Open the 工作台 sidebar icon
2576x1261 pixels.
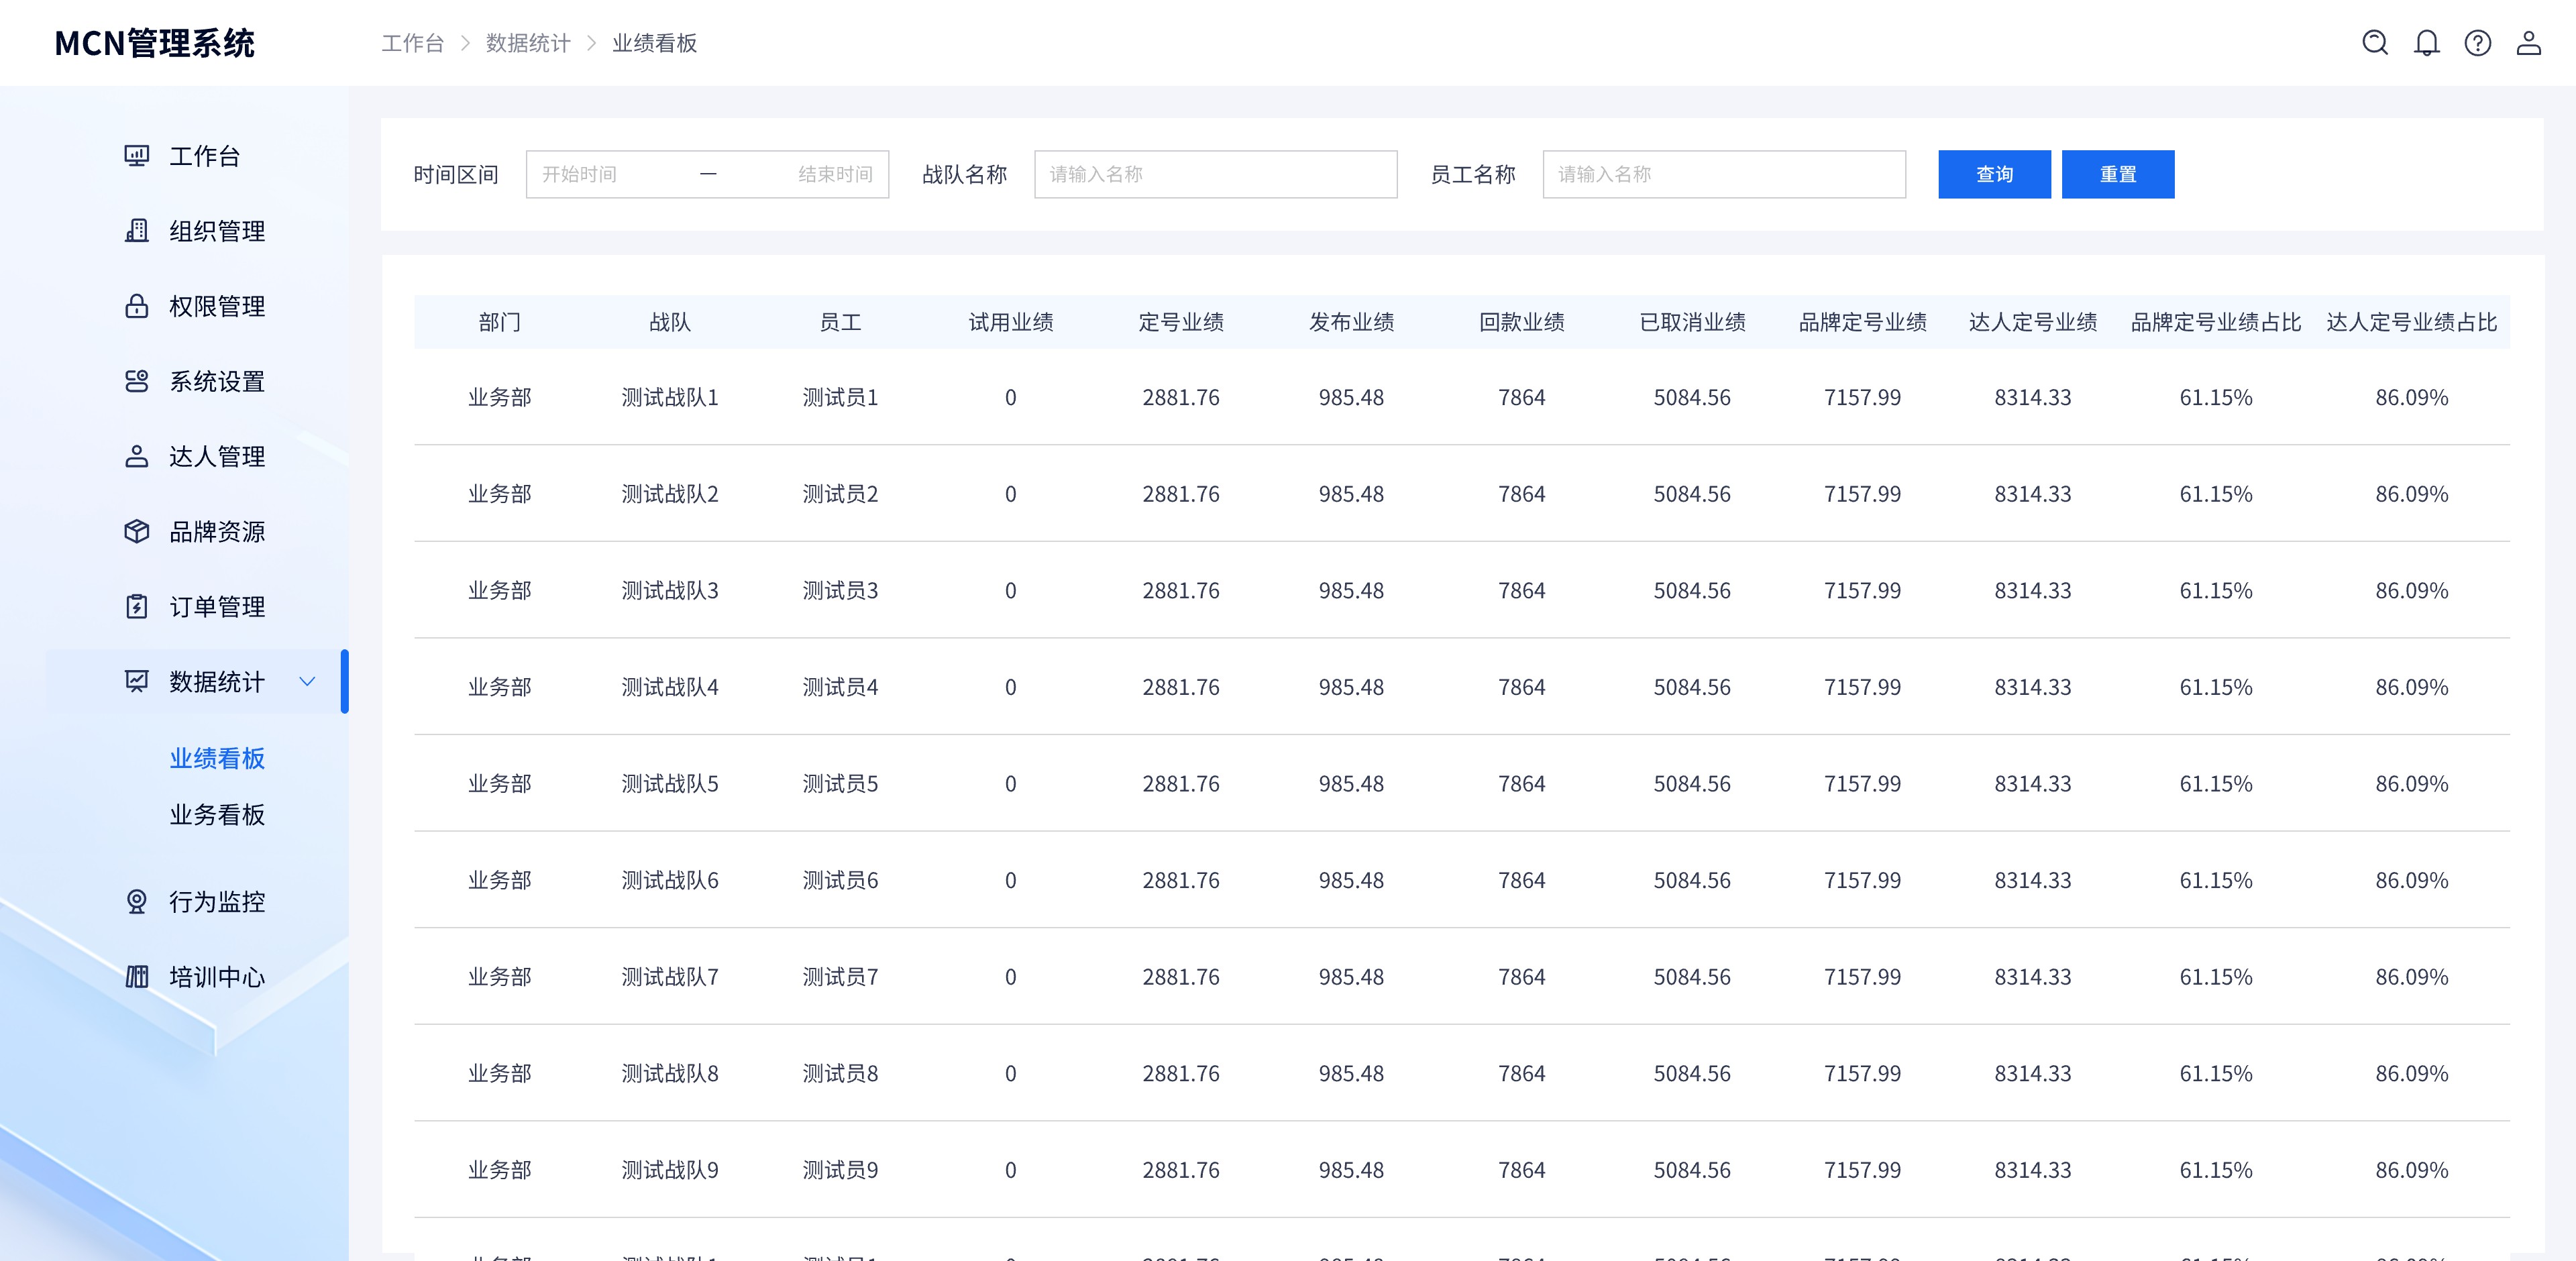136,156
